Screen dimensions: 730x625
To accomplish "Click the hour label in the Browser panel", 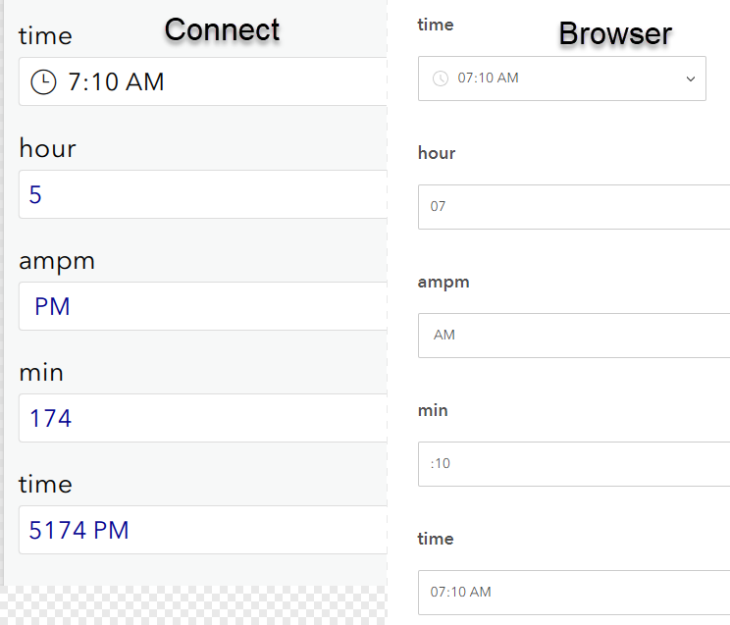I will 437,153.
